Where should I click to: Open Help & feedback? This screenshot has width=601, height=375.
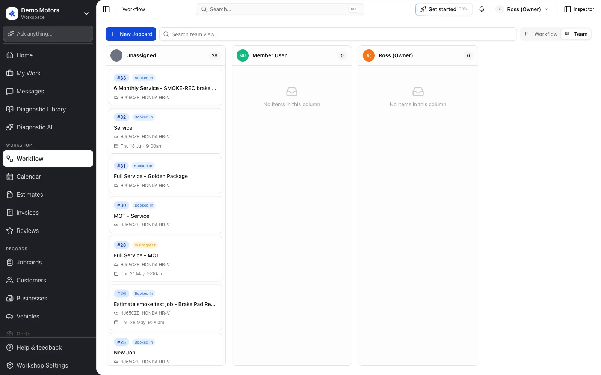[48, 347]
